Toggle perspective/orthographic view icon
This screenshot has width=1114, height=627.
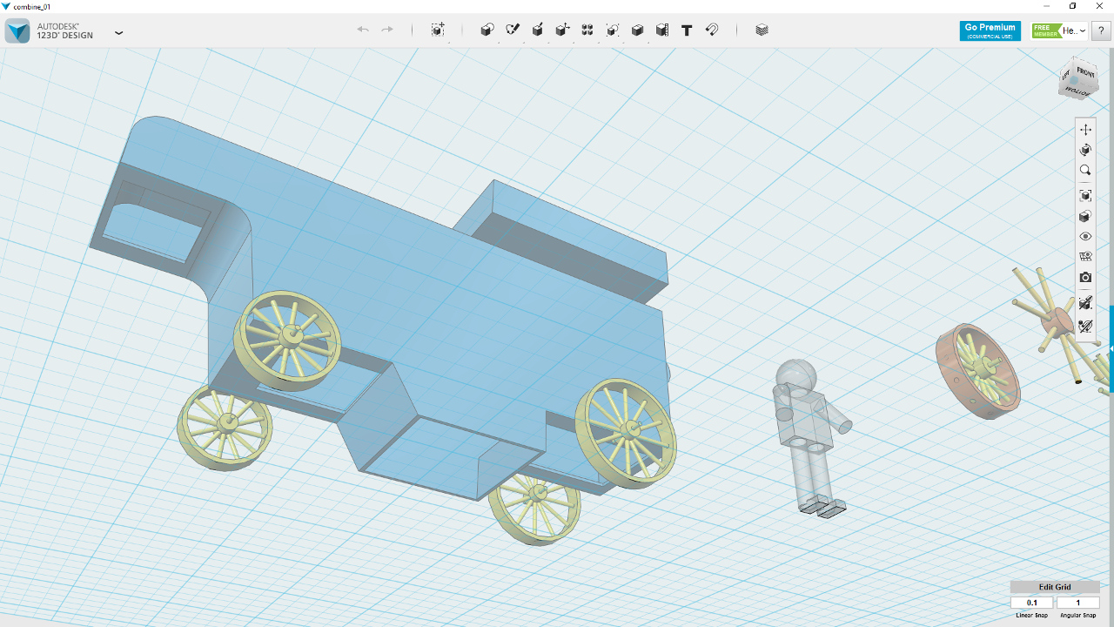point(1085,216)
